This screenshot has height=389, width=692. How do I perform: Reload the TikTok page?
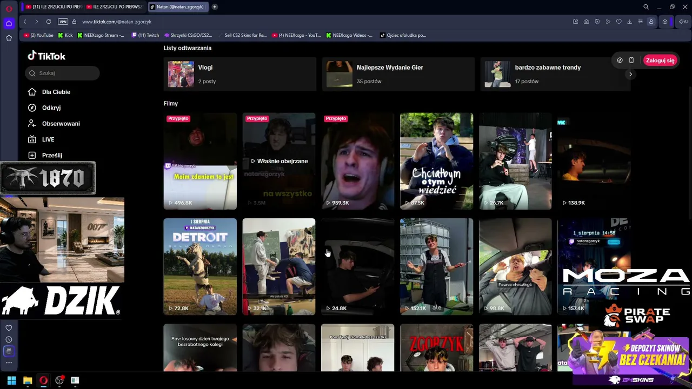pyautogui.click(x=49, y=22)
